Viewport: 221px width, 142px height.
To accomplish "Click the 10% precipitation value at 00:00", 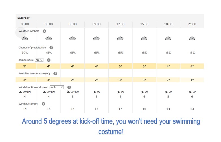I will (25, 53).
